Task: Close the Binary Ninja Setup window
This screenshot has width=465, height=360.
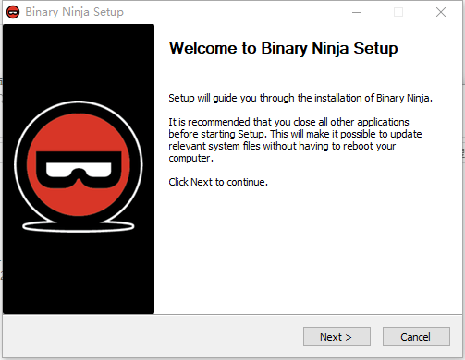Action: (x=441, y=12)
